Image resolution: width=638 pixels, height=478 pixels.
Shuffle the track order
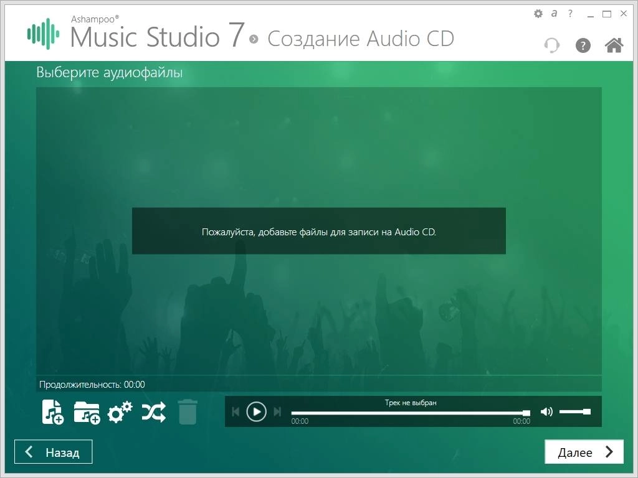[153, 412]
